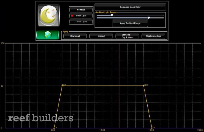The image size is (204, 132).
Task: Click the first 50.0 graph point
Action: pyautogui.click(x=62, y=86)
